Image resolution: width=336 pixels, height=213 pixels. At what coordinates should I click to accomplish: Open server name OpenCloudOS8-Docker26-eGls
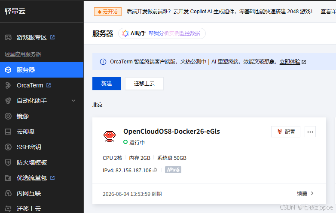pyautogui.click(x=171, y=131)
